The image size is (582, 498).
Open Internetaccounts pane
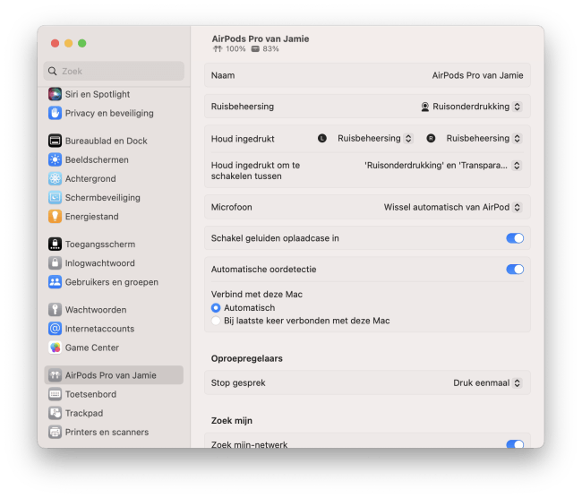point(99,329)
